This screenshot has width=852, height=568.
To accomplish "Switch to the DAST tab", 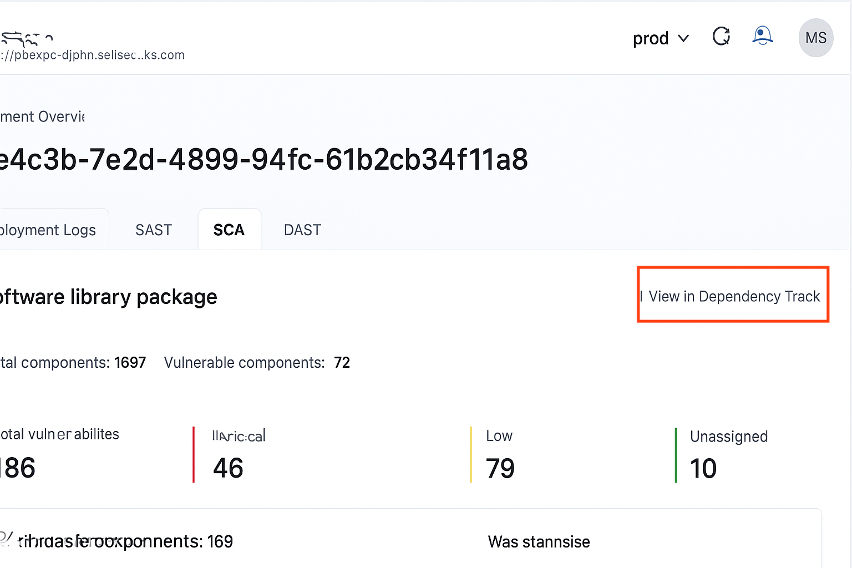I will (302, 230).
